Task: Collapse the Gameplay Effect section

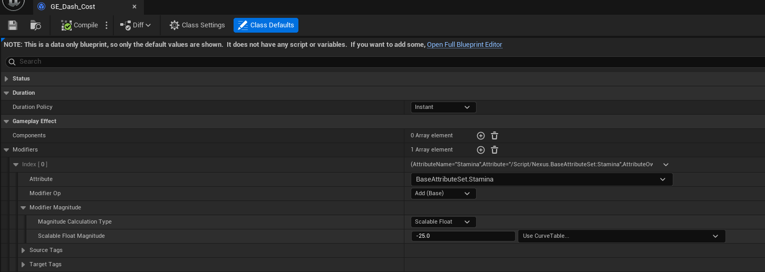Action: pyautogui.click(x=6, y=121)
